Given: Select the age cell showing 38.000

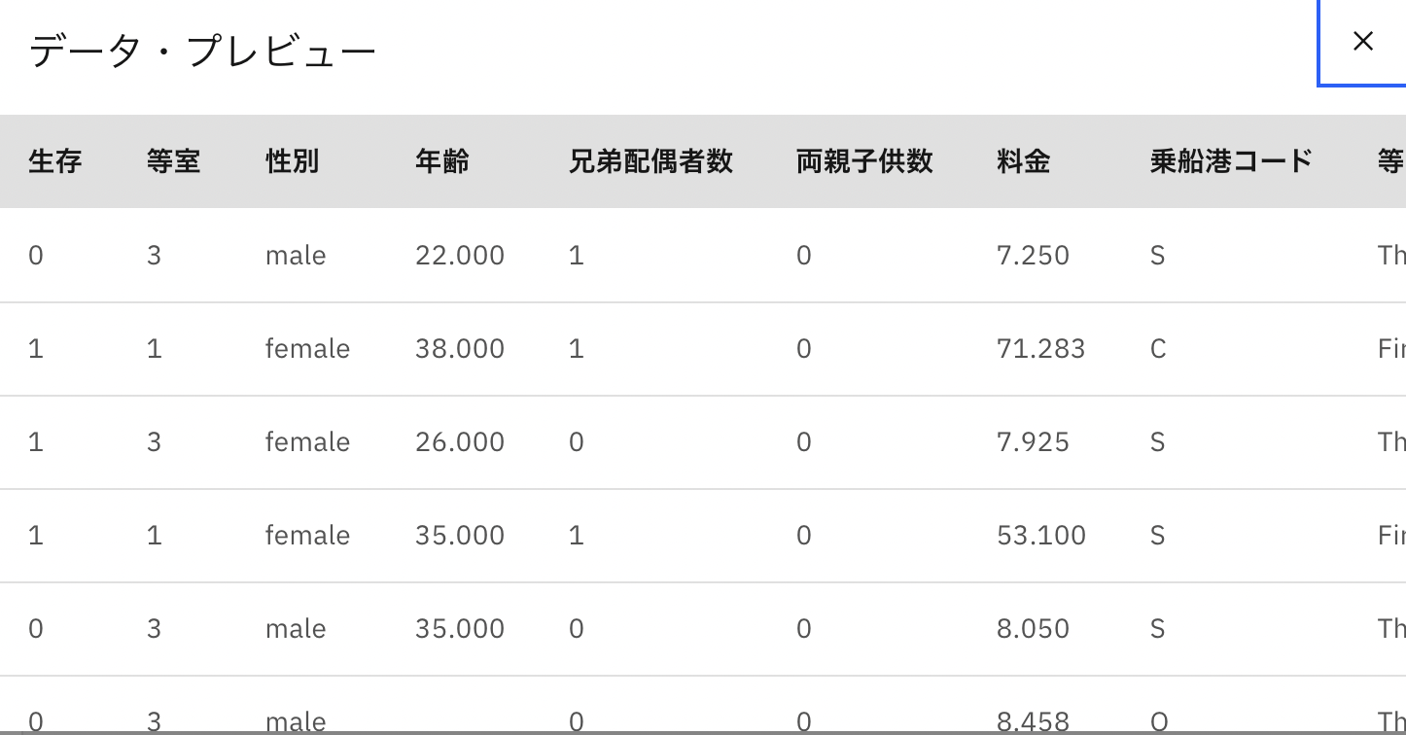Looking at the screenshot, I should (458, 348).
